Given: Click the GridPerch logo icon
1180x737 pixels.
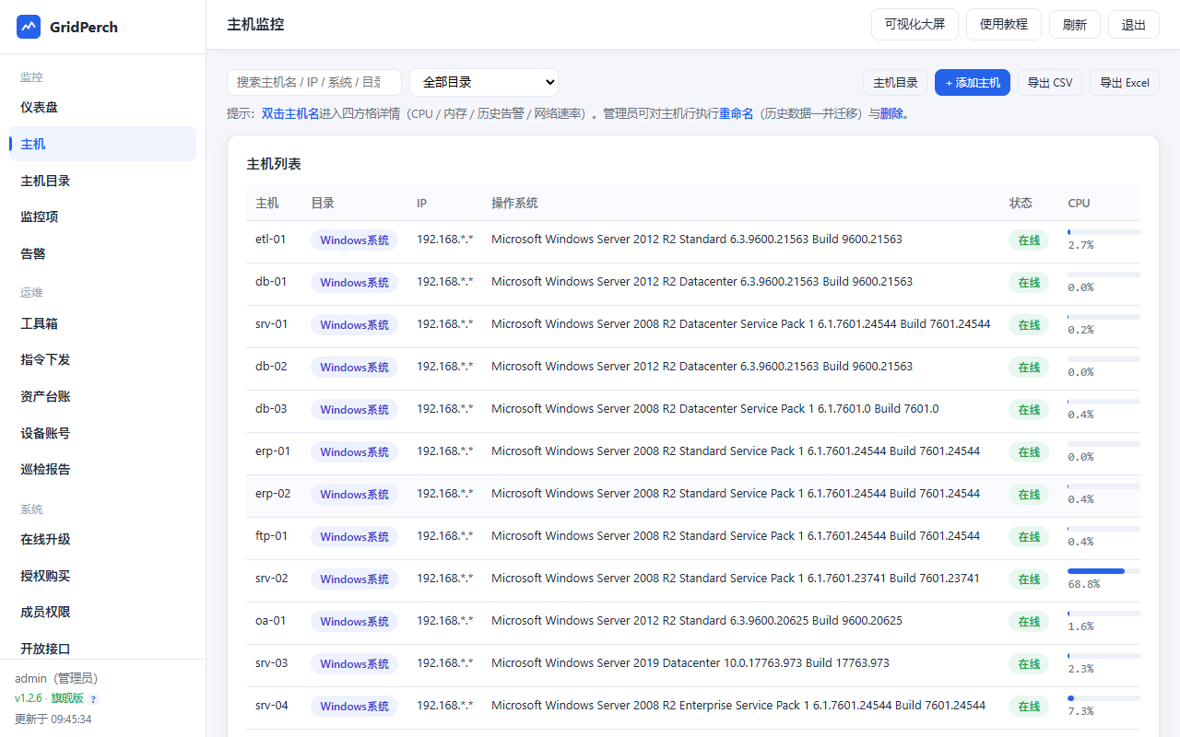Looking at the screenshot, I should (29, 27).
